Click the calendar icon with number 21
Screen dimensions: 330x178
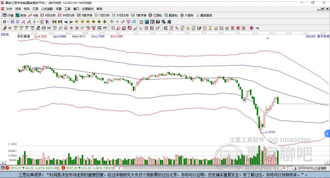click(141, 22)
